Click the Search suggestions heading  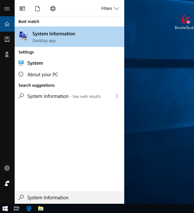(37, 85)
